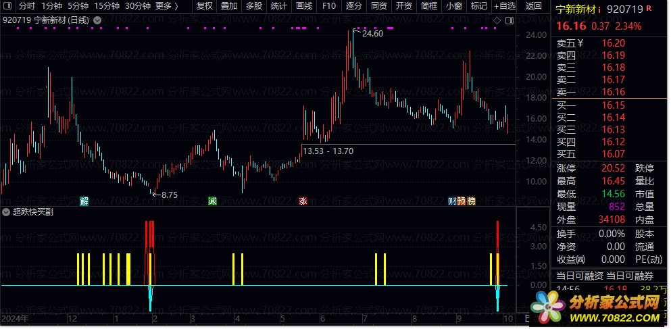Viewport: 671px width, 329px height.
Task: Toggle 复权 price adjustment
Action: (204, 6)
